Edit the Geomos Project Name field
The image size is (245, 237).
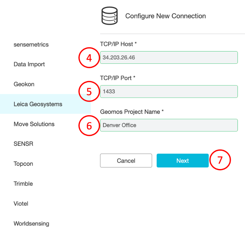pos(169,125)
